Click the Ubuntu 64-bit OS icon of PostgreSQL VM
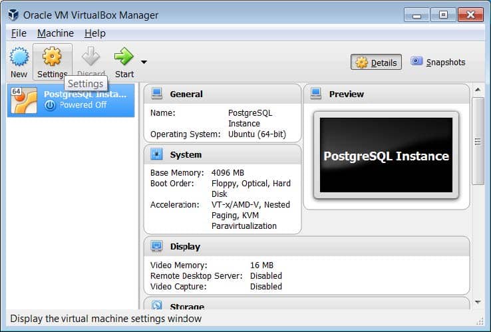The image size is (491, 332). (x=24, y=100)
